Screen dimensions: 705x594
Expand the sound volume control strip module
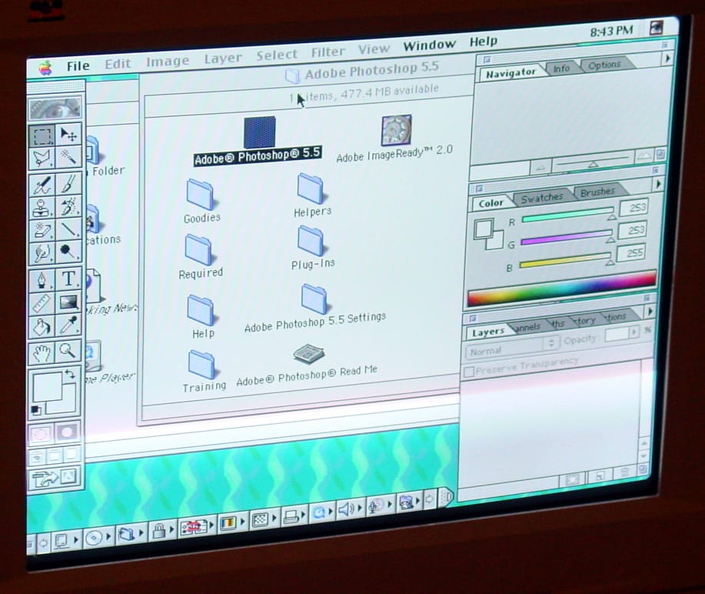[350, 509]
